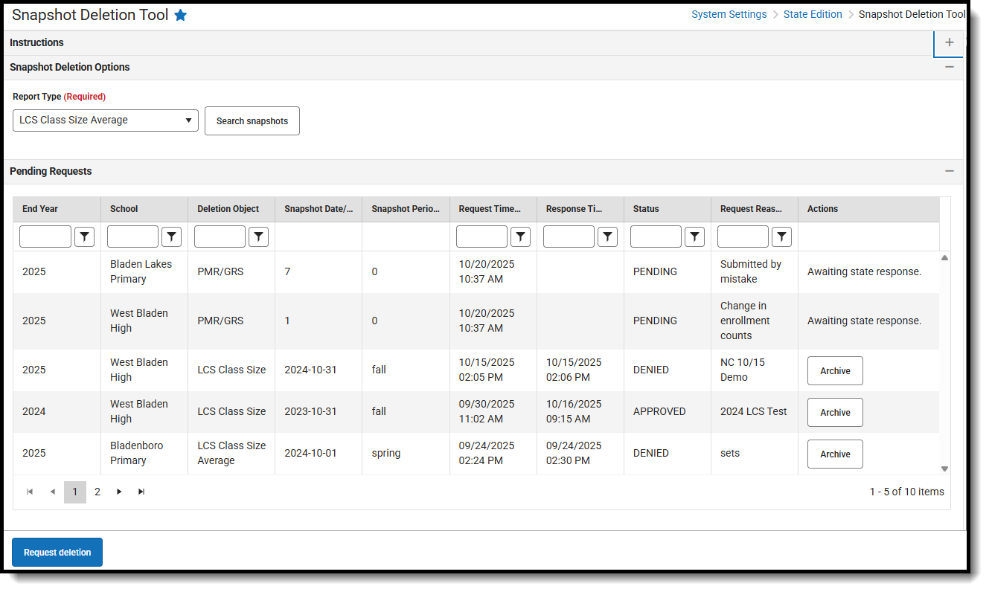The height and width of the screenshot is (592, 989).
Task: Jump to the last page of requests
Action: (x=141, y=492)
